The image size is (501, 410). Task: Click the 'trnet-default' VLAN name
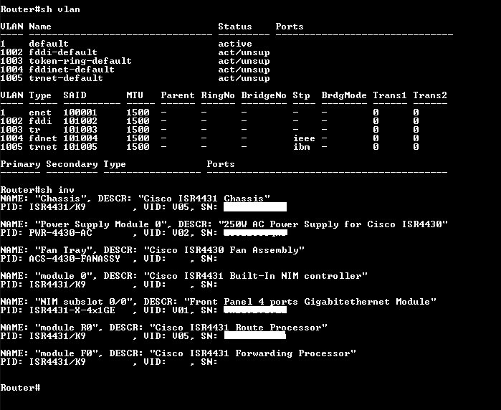click(x=66, y=78)
